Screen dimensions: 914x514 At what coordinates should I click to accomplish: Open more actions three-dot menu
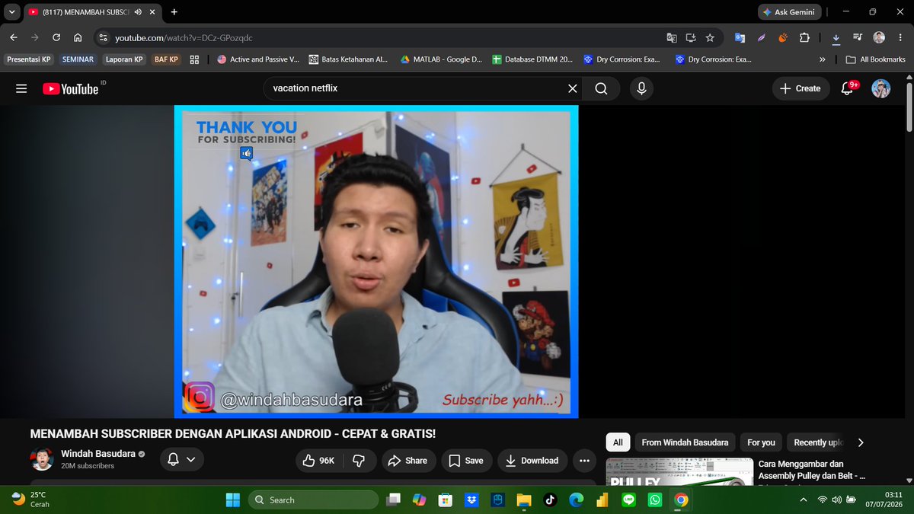tap(584, 461)
